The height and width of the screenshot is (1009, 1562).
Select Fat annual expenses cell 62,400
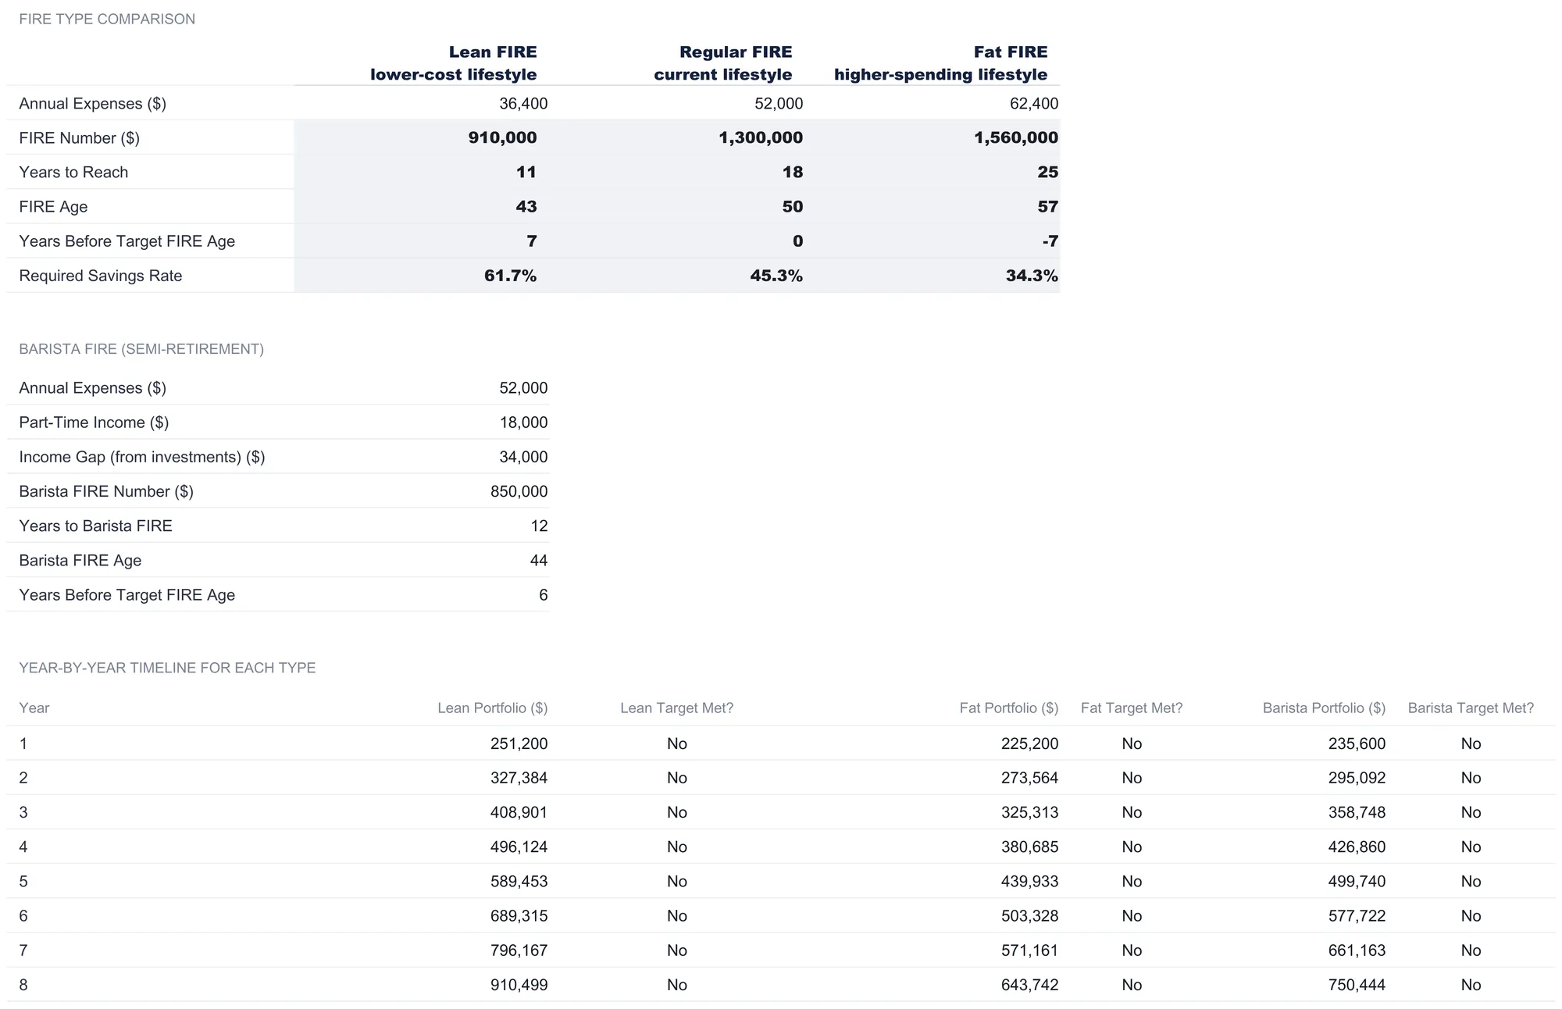[x=1034, y=104]
